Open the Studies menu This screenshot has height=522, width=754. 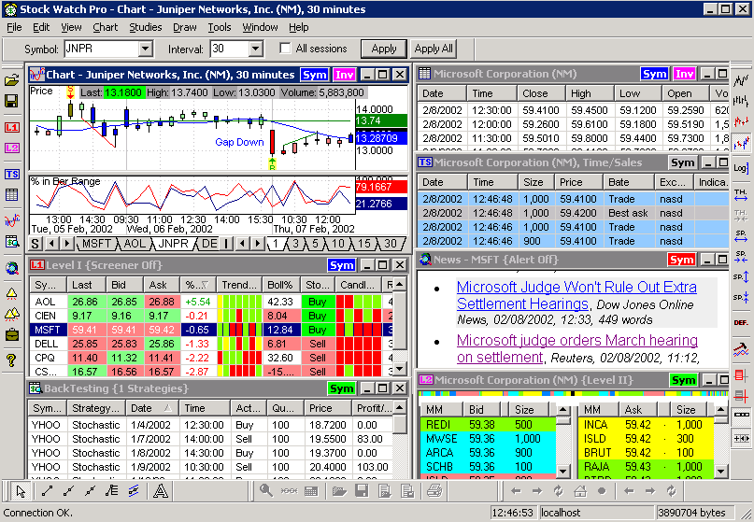click(x=145, y=27)
